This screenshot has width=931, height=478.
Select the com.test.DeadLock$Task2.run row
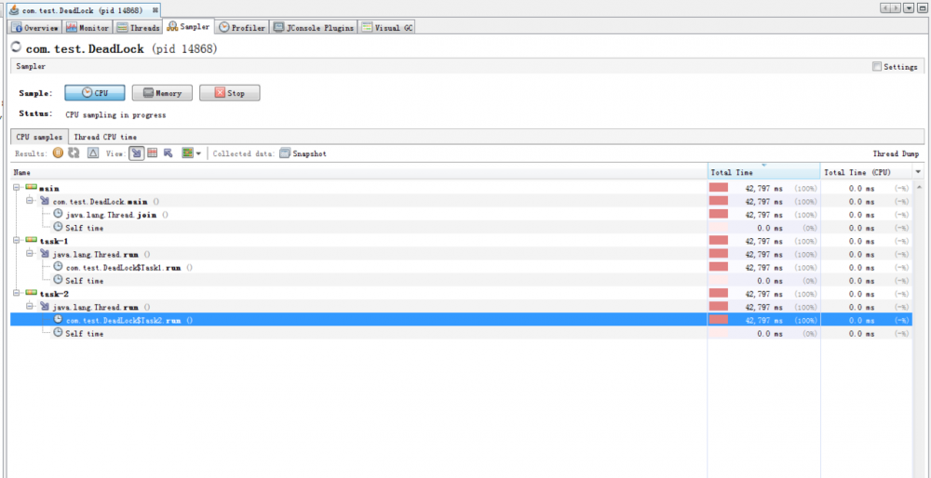pyautogui.click(x=461, y=320)
